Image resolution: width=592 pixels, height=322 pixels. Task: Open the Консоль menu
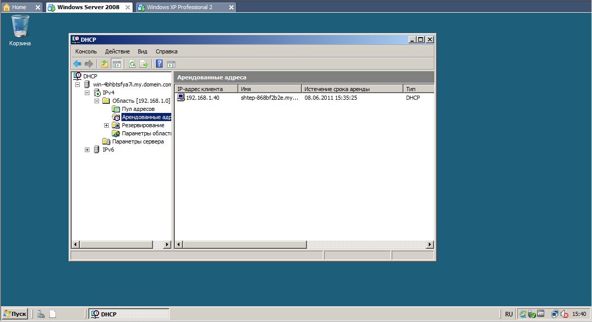(x=86, y=51)
